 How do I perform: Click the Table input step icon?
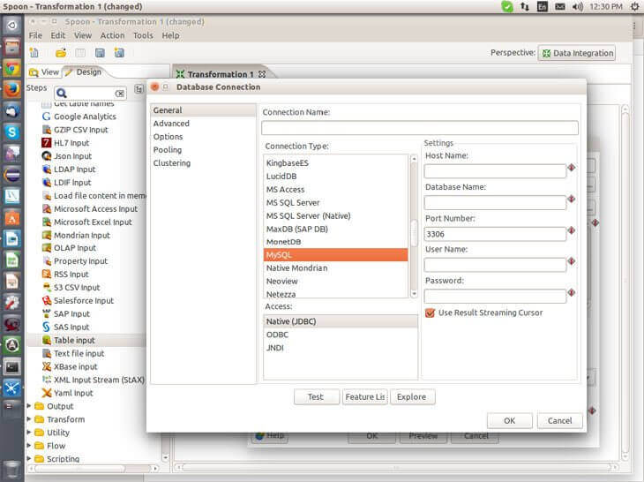(47, 340)
